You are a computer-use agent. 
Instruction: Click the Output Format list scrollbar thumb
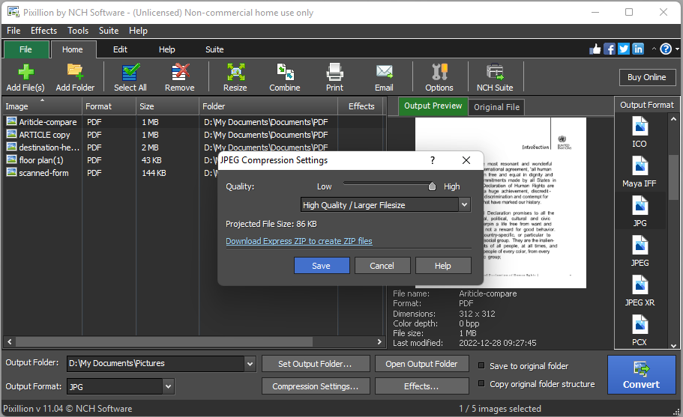(674, 178)
